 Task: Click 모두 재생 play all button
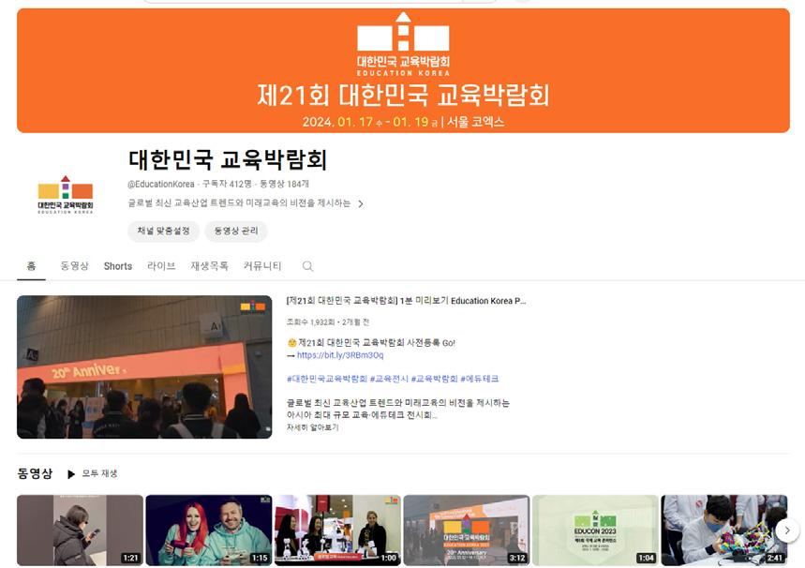tap(93, 473)
